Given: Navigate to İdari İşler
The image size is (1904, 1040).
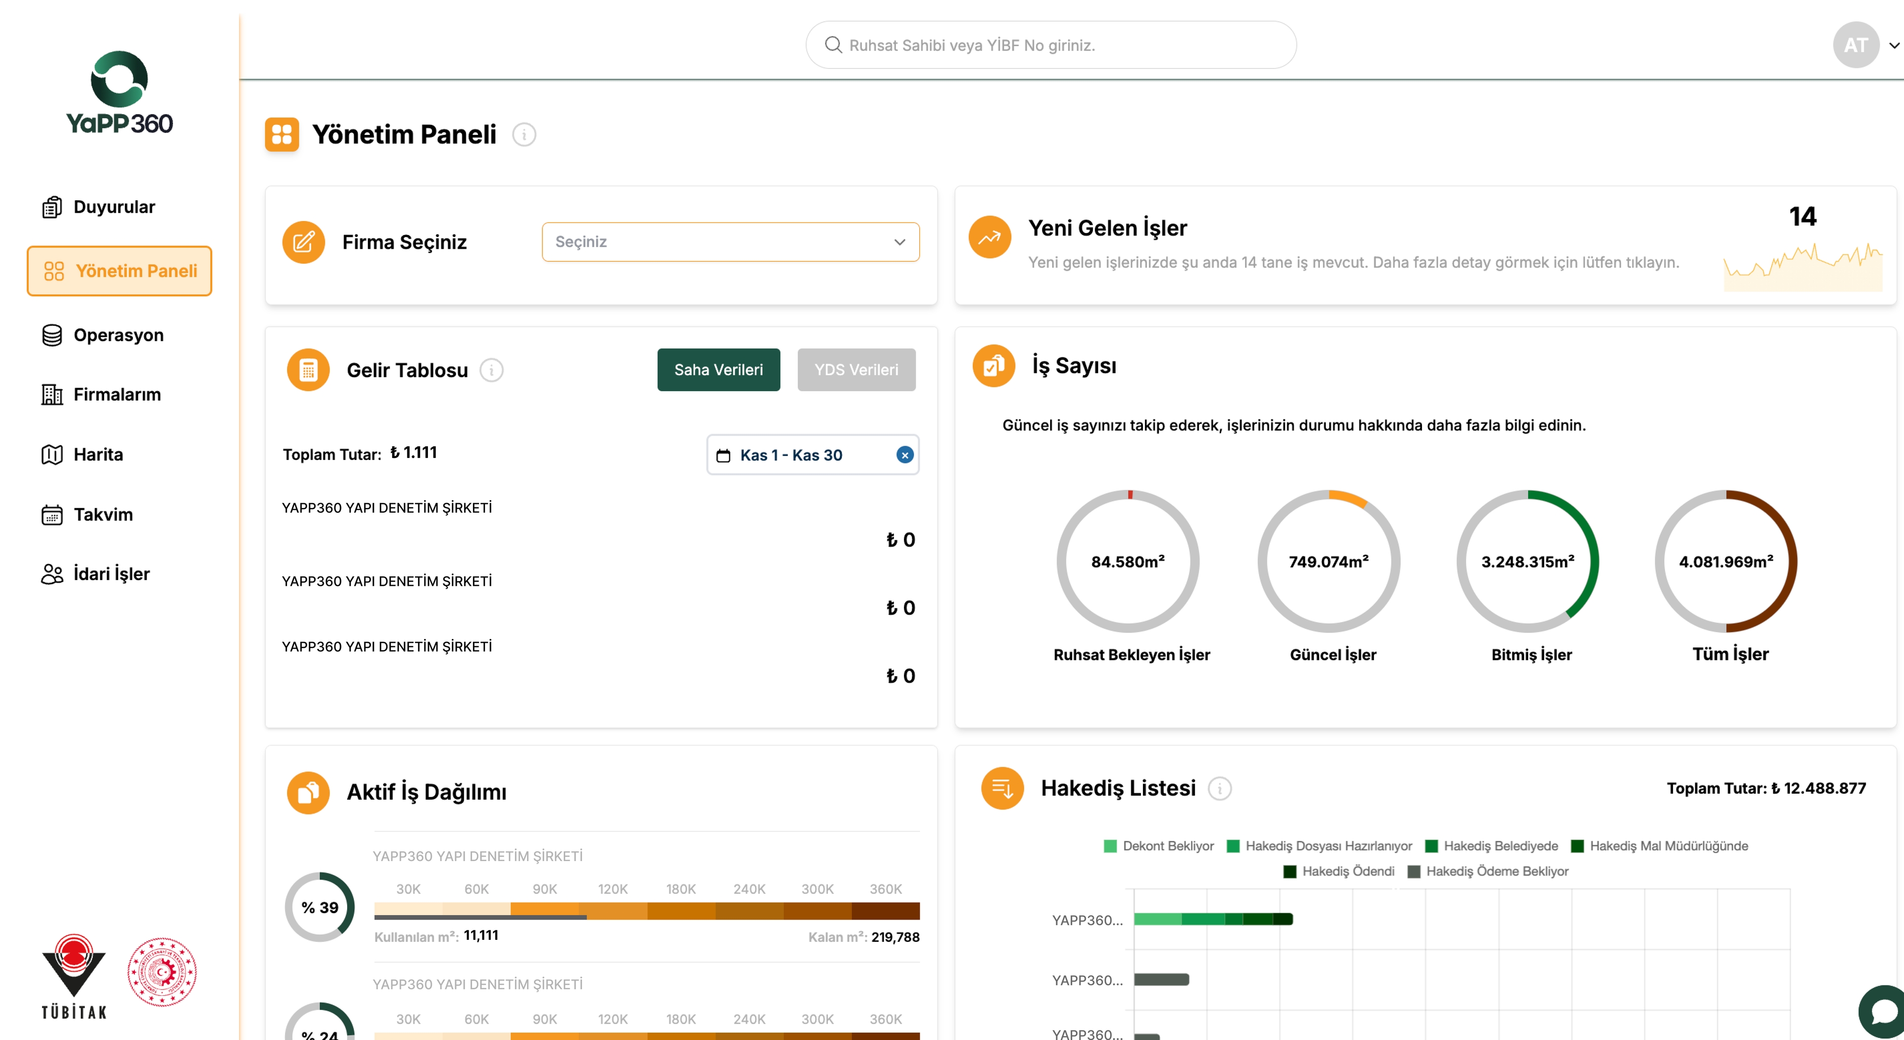Looking at the screenshot, I should pos(95,575).
